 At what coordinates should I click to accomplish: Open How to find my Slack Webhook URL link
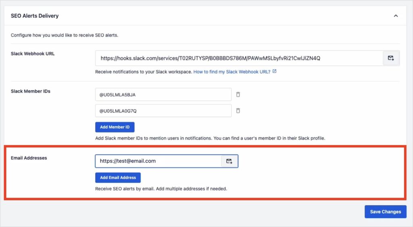pos(232,72)
